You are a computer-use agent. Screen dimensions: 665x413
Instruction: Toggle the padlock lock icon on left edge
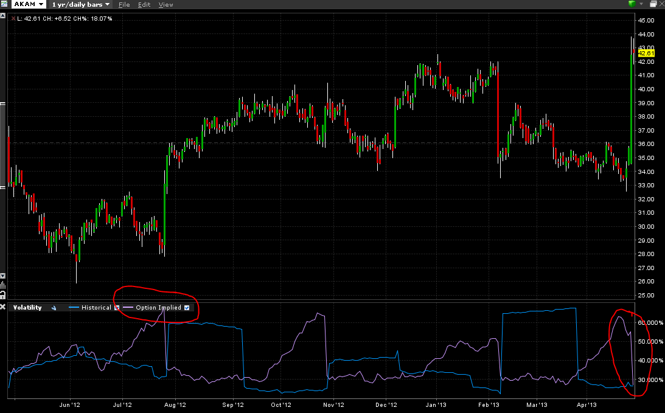2,295
